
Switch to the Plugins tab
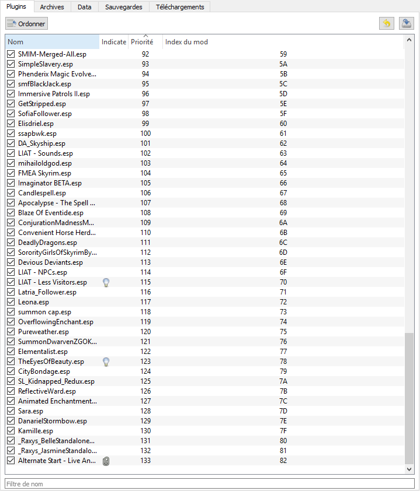tap(16, 6)
